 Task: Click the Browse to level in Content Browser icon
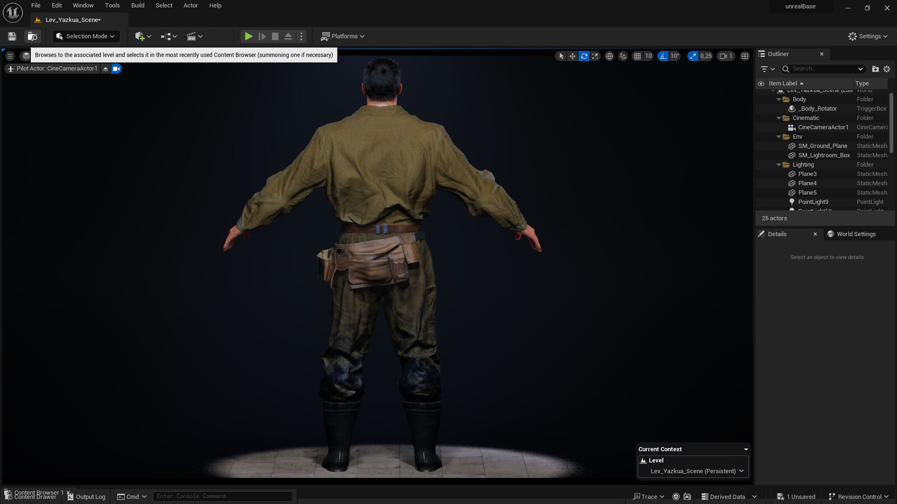(x=33, y=36)
